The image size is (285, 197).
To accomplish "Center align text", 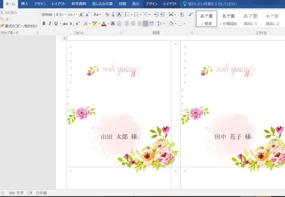I will coord(133,23).
